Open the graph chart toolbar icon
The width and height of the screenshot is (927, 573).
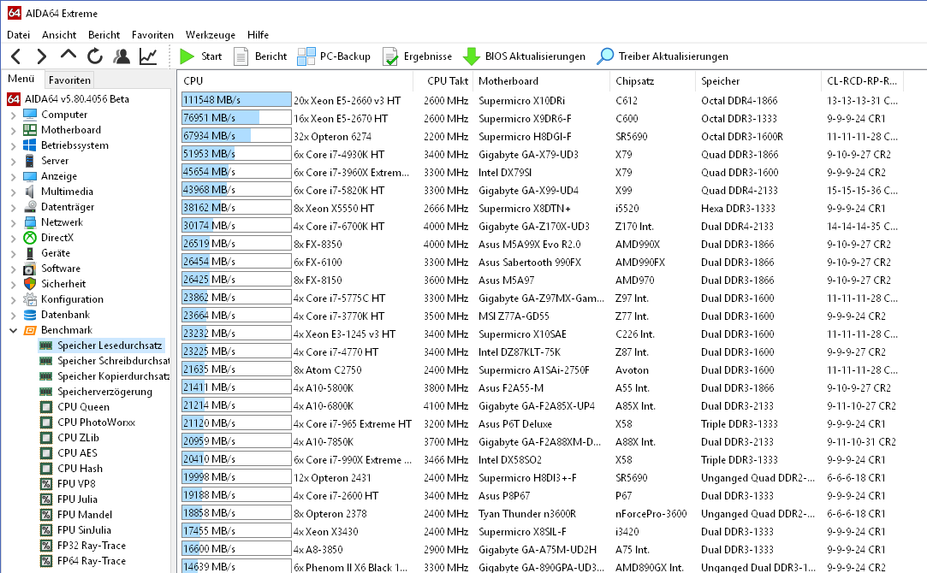tap(148, 56)
